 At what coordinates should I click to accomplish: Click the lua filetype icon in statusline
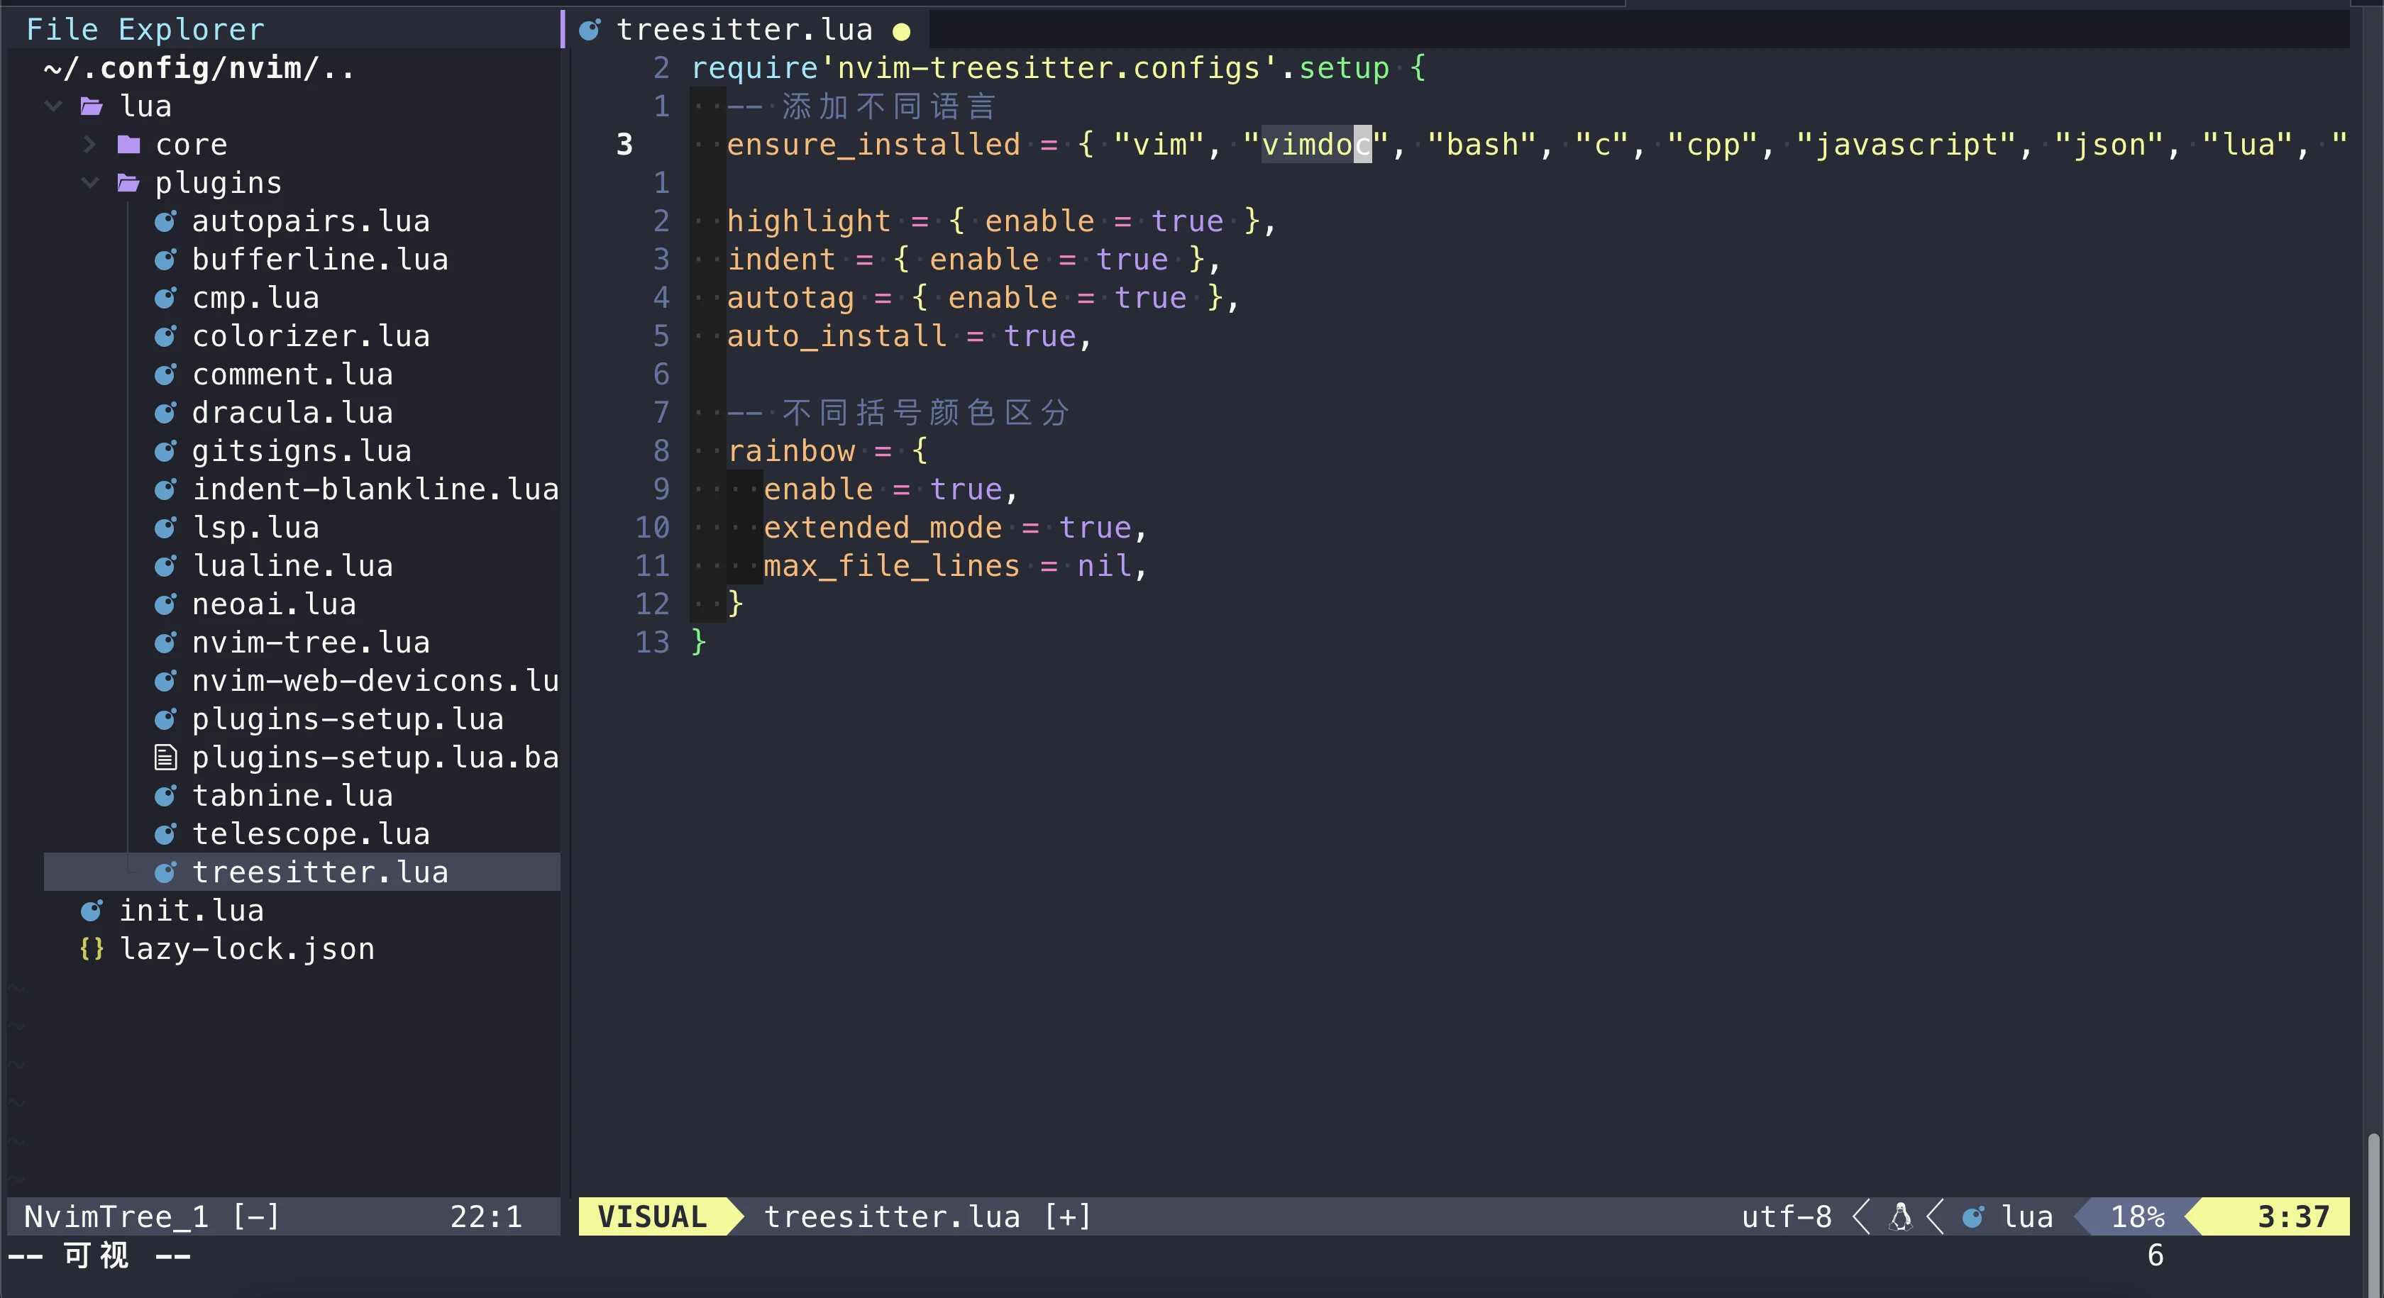click(x=1972, y=1216)
